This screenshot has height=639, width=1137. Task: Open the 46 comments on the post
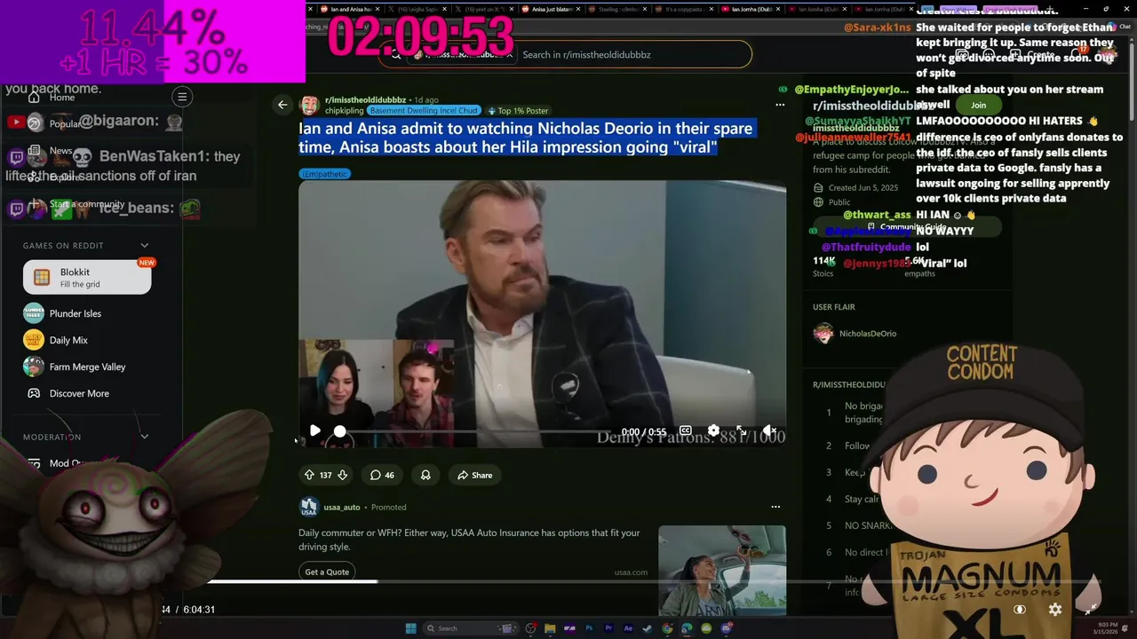(x=382, y=475)
